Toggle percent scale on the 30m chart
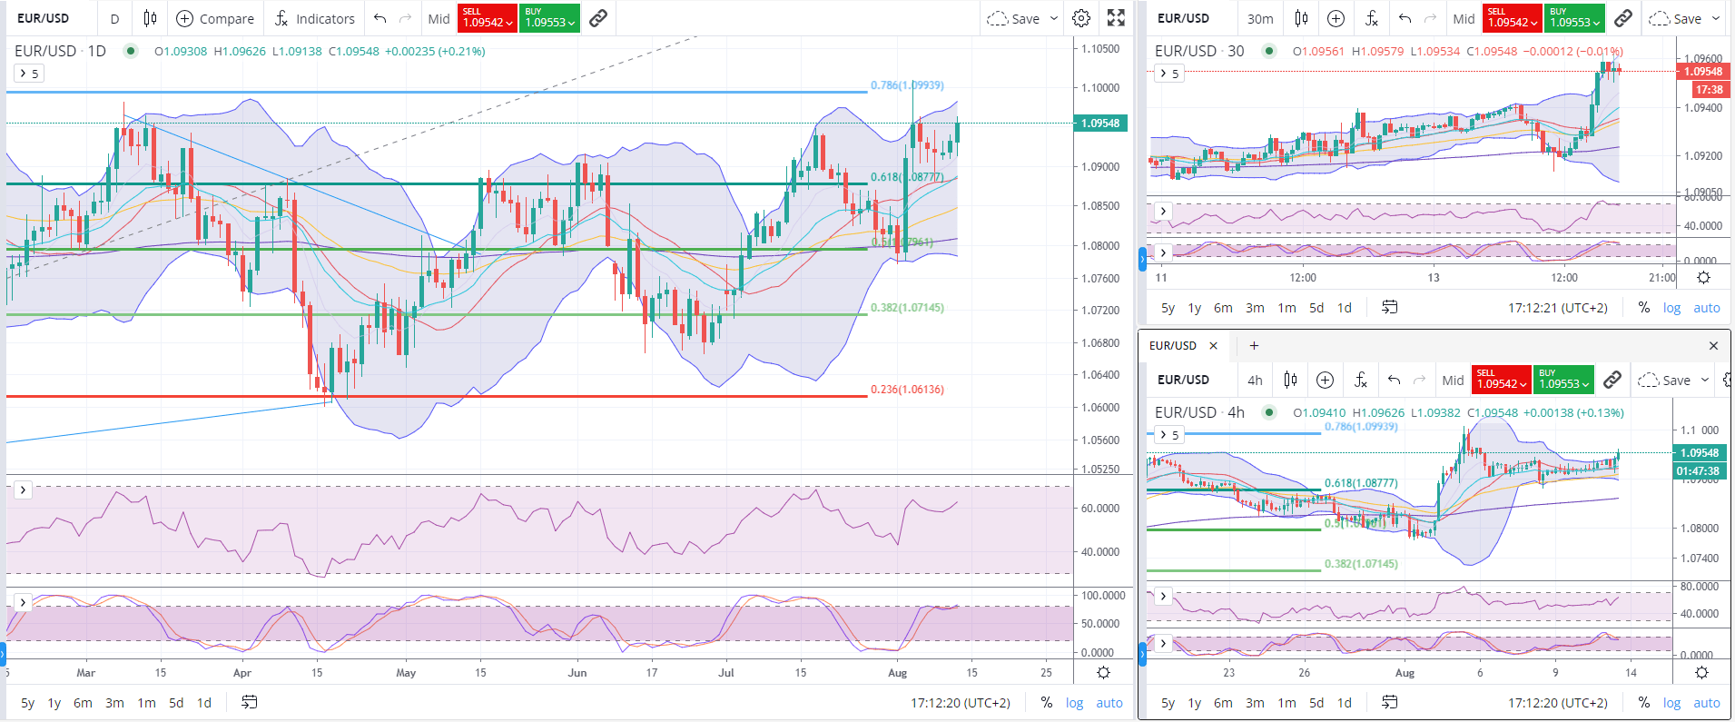 click(1644, 308)
